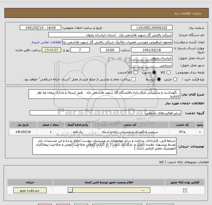Select the کالا/خدمت radio option
212x205 pixels.
click(136, 72)
